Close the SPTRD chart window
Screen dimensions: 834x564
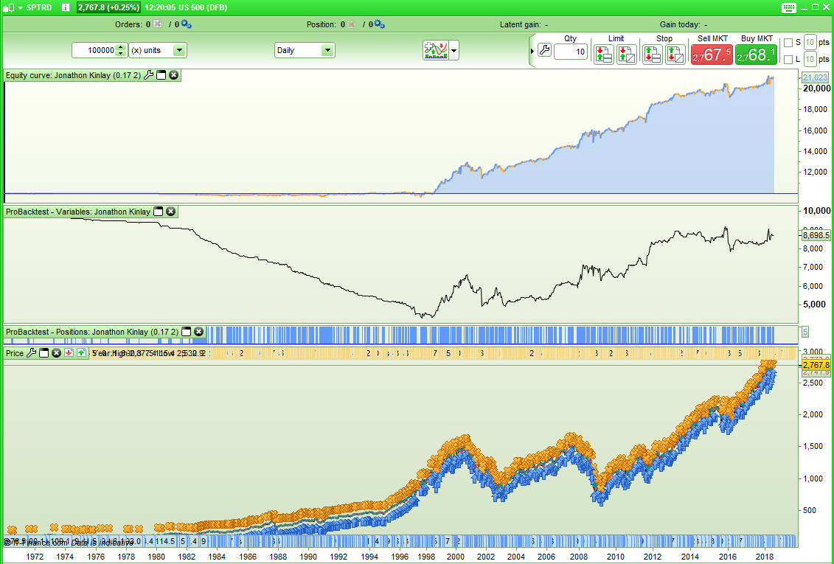(826, 7)
